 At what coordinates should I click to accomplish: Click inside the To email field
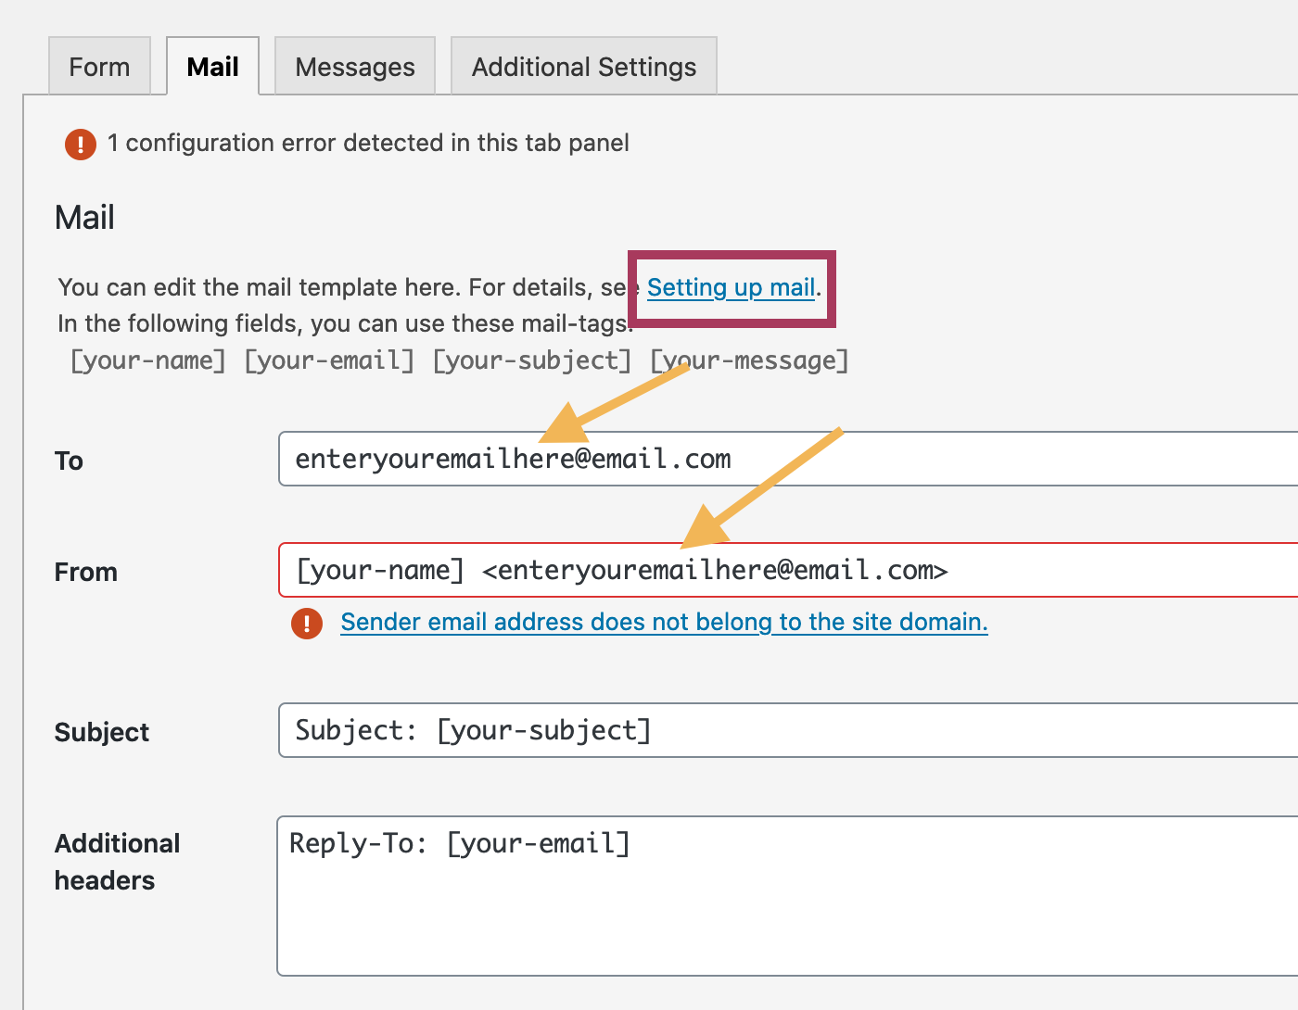coord(788,459)
